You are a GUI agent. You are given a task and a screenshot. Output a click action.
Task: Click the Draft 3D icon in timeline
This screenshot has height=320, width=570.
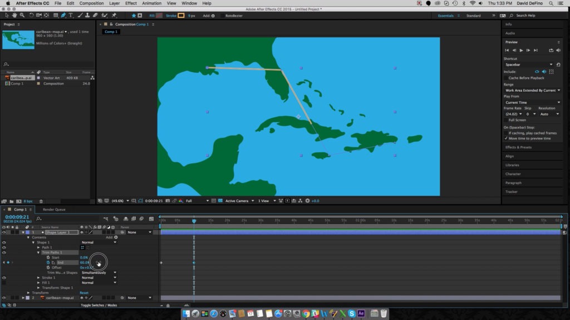pos(116,219)
